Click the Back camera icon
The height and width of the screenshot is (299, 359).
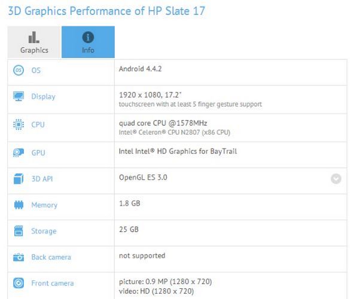18,257
